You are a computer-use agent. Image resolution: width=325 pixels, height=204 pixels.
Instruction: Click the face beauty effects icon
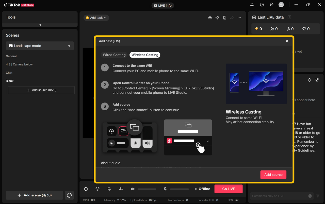[97, 189]
